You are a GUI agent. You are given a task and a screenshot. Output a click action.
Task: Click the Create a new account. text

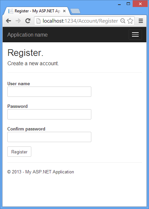click(x=33, y=64)
